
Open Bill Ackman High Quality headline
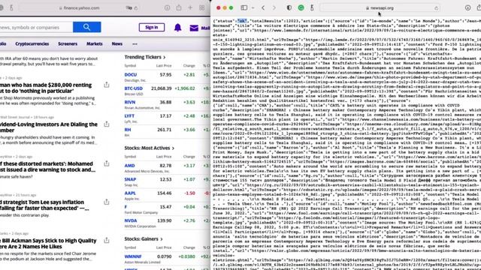point(48,244)
